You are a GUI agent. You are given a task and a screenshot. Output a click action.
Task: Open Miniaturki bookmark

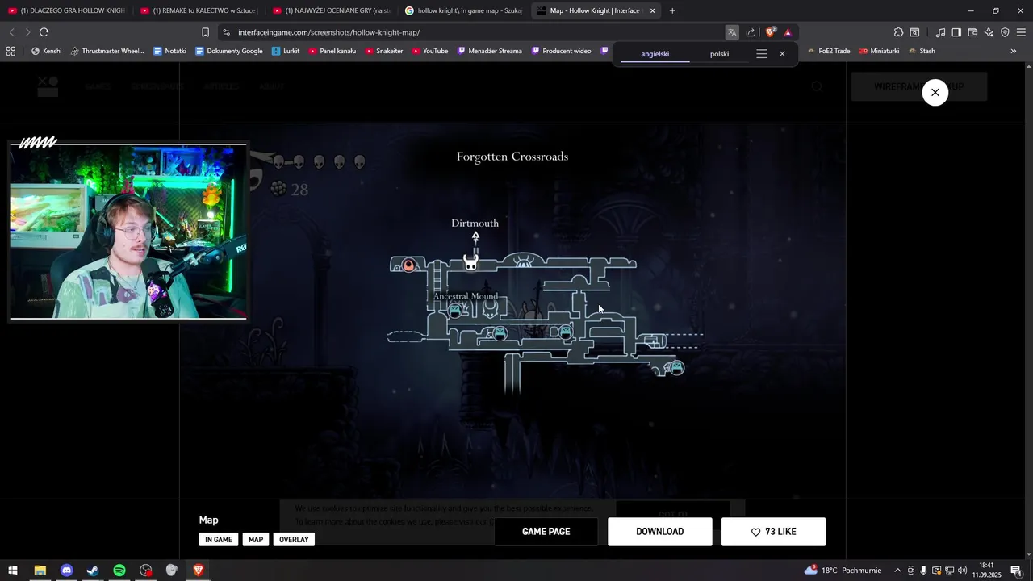click(x=879, y=51)
